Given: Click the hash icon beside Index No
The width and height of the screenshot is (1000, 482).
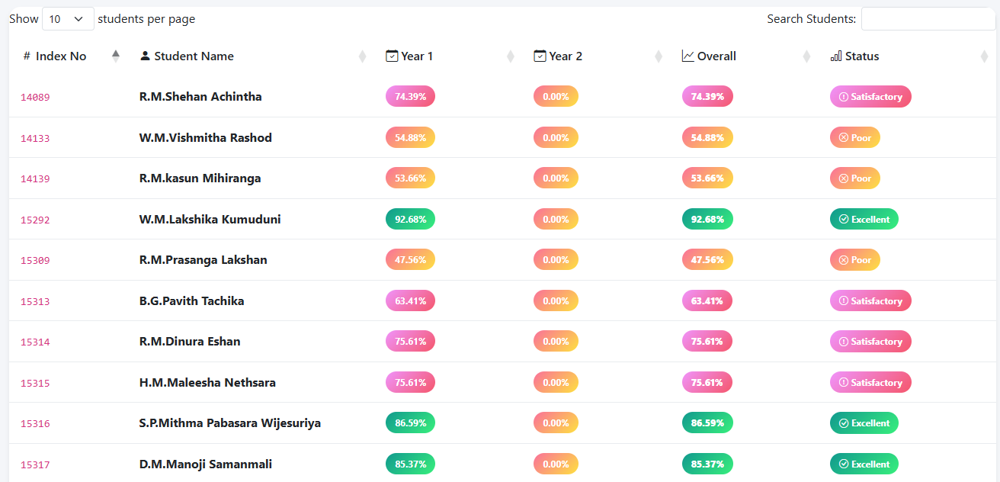Looking at the screenshot, I should pyautogui.click(x=27, y=56).
